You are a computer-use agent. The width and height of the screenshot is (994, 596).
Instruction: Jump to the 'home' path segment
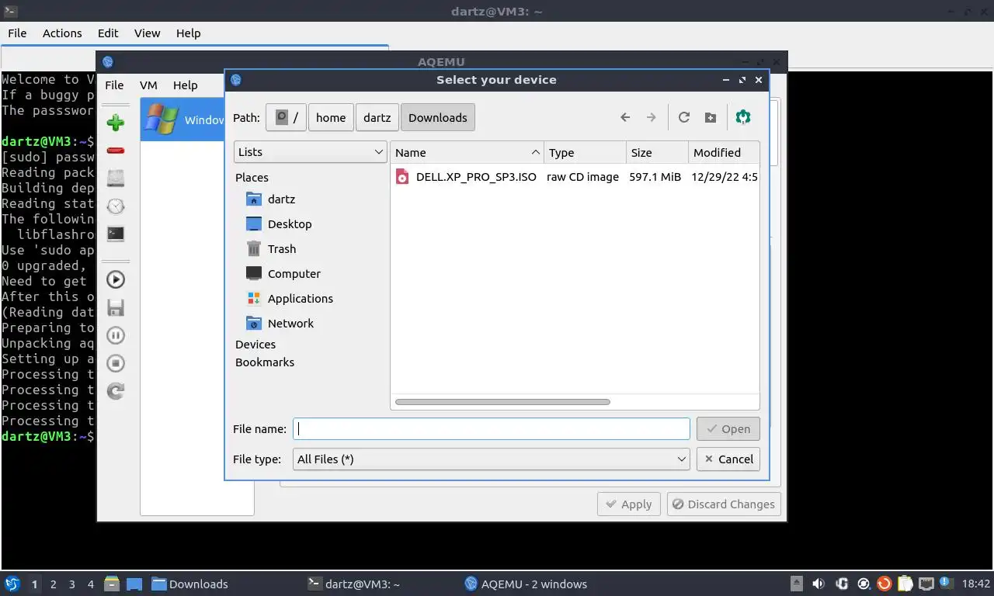click(x=331, y=117)
